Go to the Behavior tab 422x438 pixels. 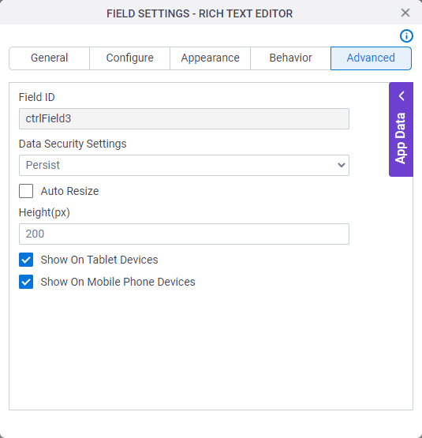click(x=290, y=58)
